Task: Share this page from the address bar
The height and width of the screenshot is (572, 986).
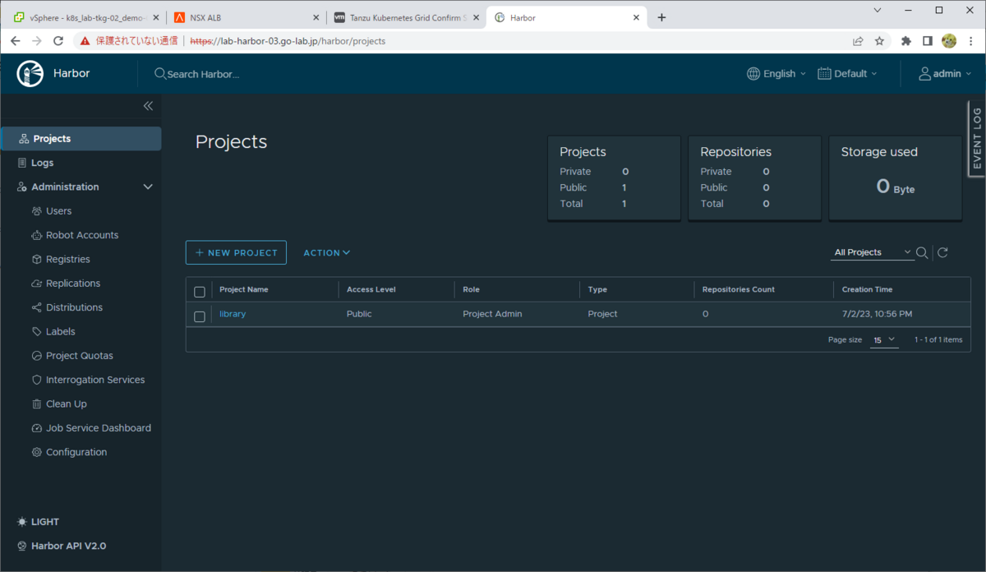Action: pyautogui.click(x=858, y=40)
